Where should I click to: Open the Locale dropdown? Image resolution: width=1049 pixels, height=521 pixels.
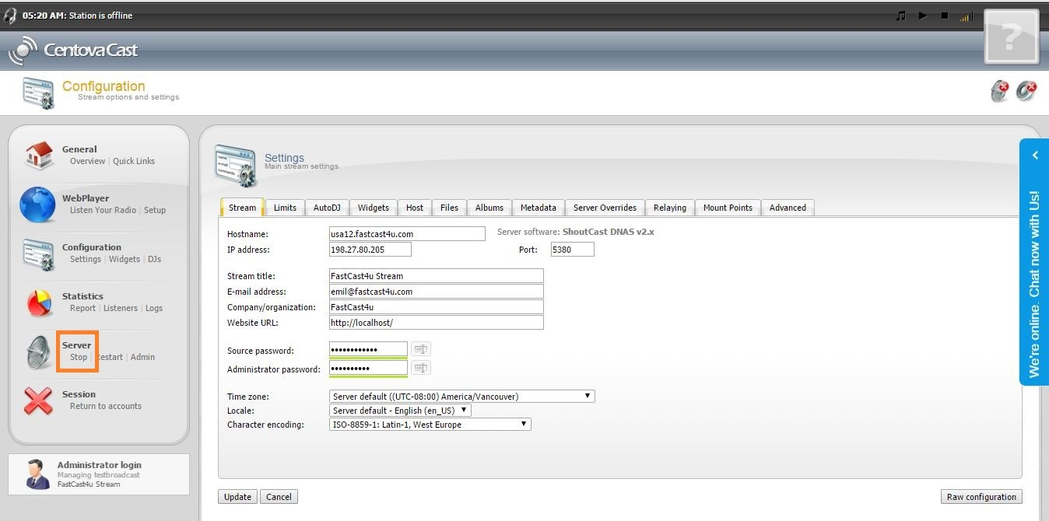coord(401,410)
